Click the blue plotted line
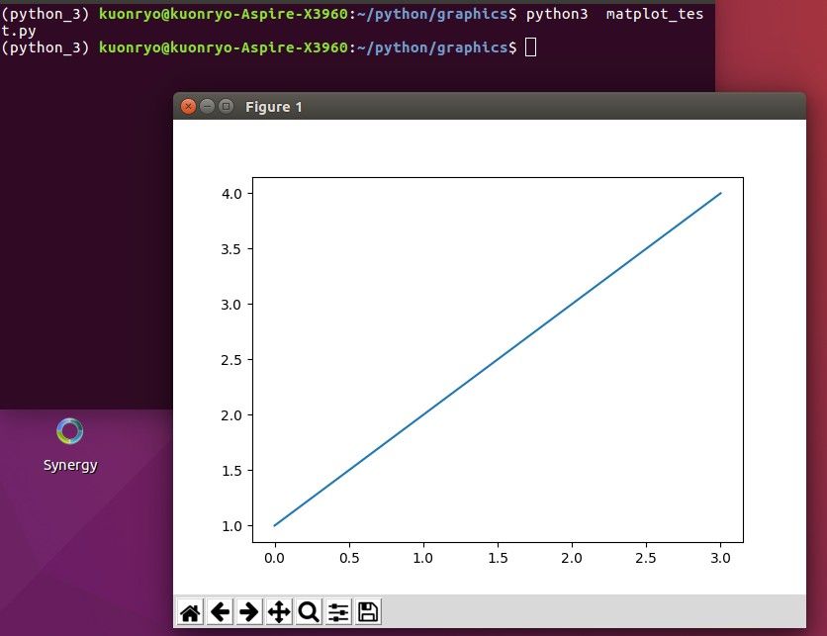The height and width of the screenshot is (636, 827). coord(498,360)
